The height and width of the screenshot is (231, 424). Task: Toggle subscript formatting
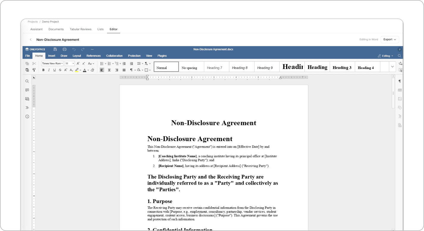tap(71, 70)
